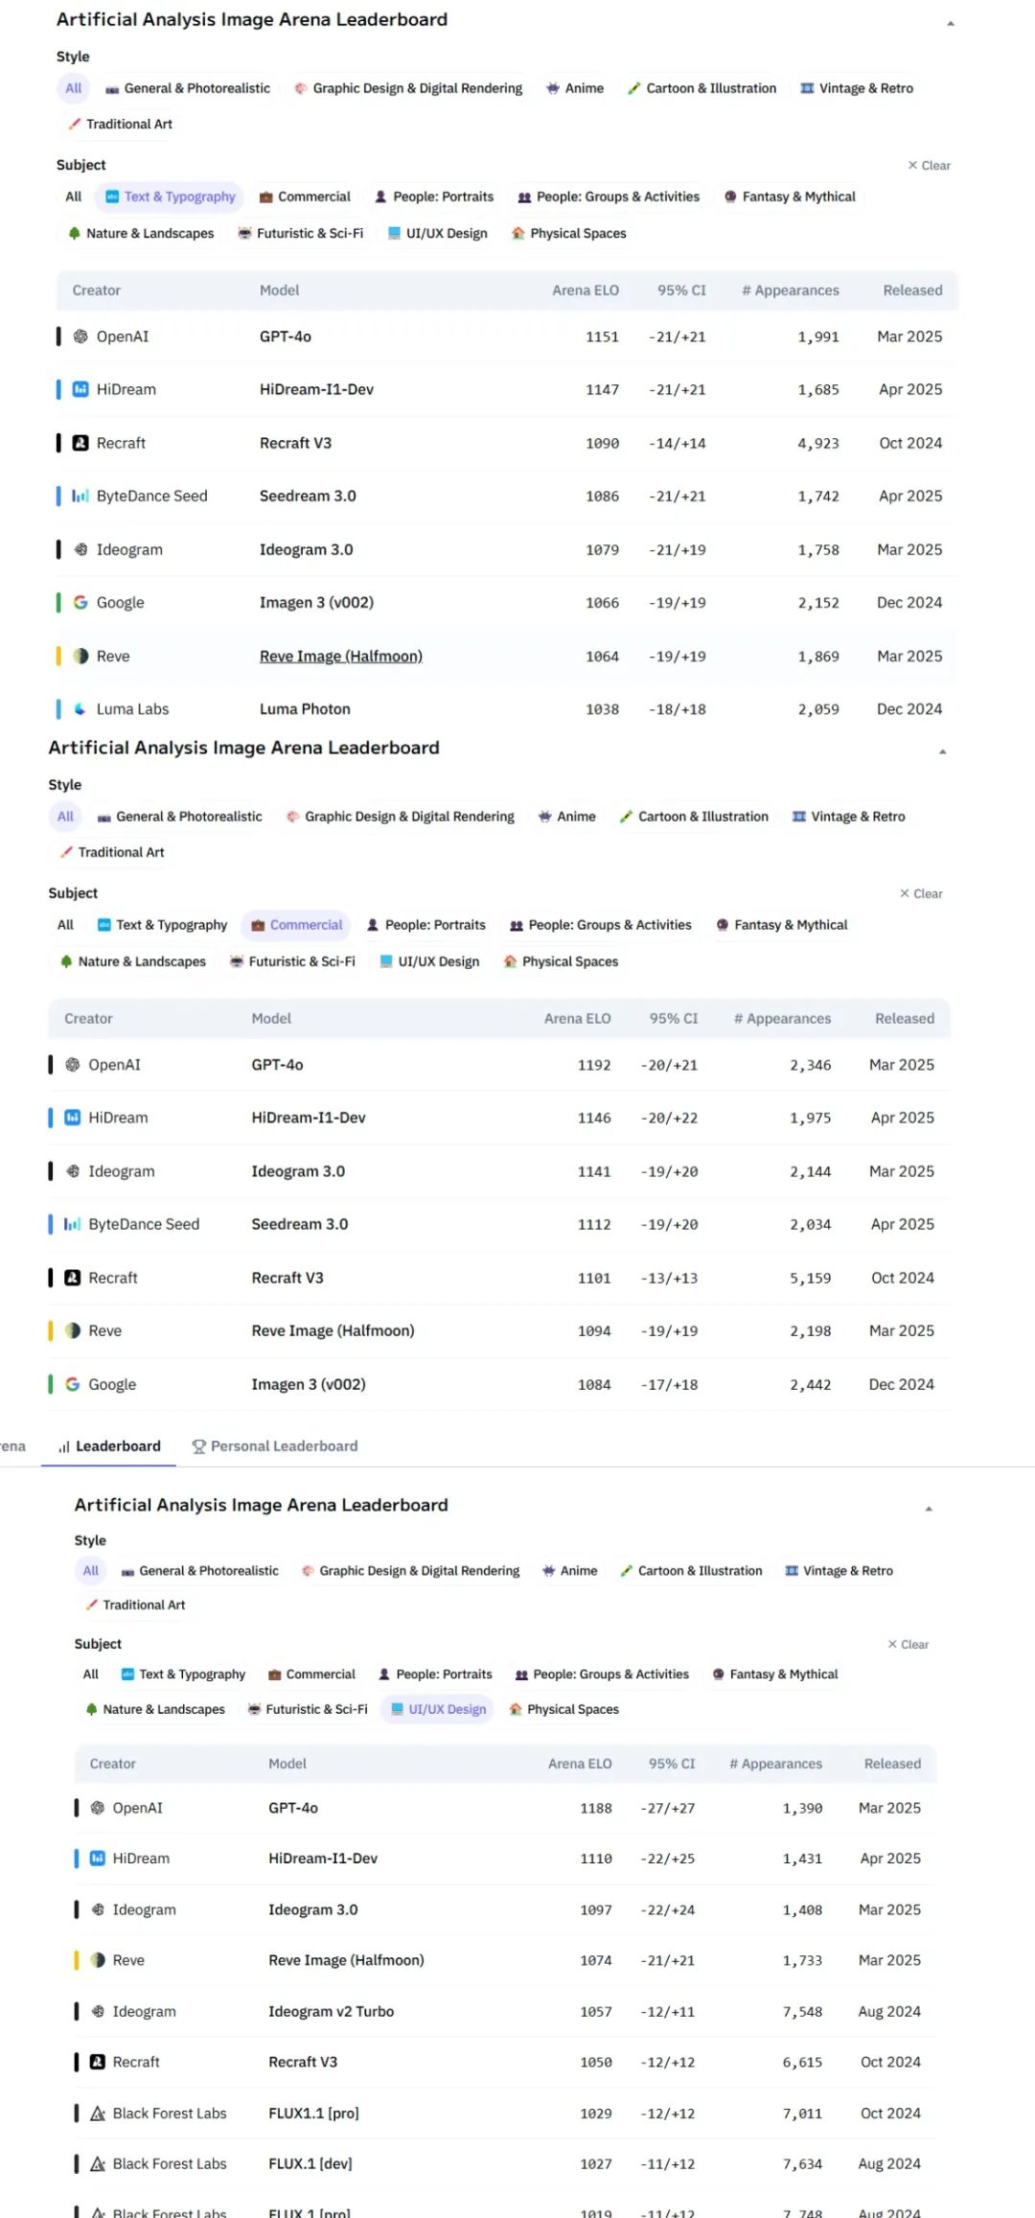This screenshot has height=2218, width=1035.
Task: Click the light blue color bar beside Luma Labs
Action: click(x=58, y=709)
